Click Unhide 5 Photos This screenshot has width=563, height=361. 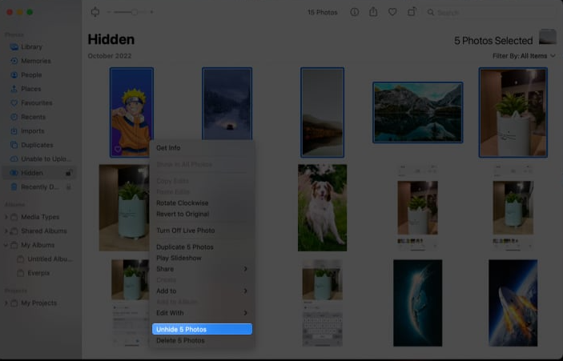pyautogui.click(x=202, y=330)
